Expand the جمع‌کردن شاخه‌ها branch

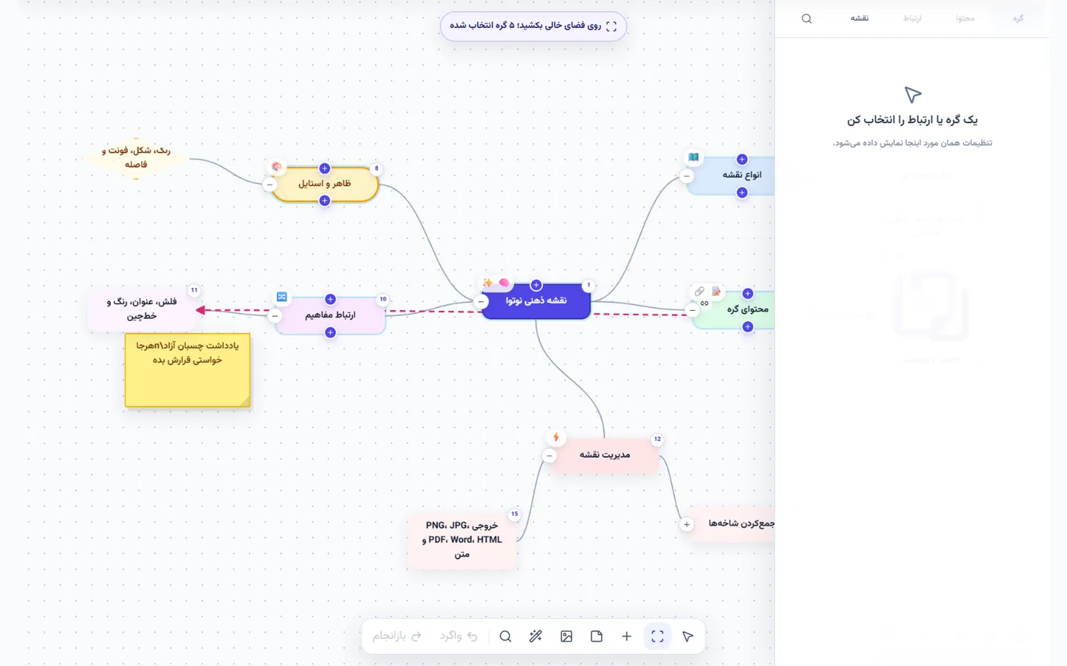tap(687, 525)
